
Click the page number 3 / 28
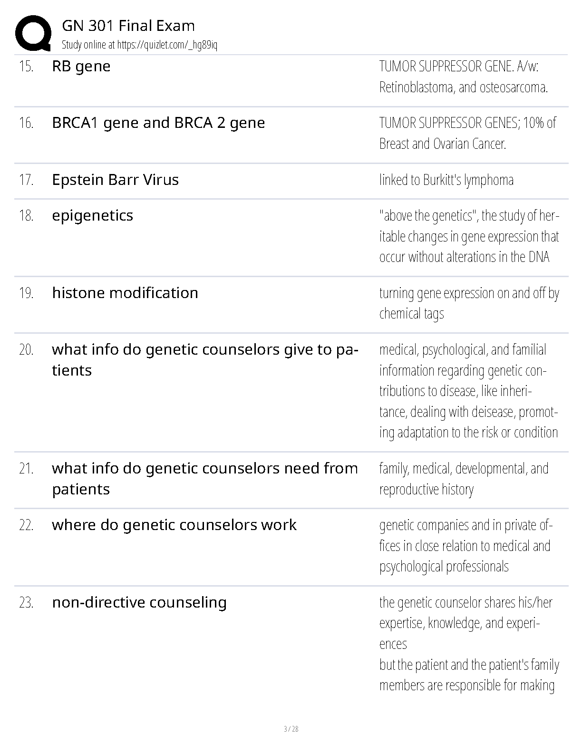tap(291, 729)
